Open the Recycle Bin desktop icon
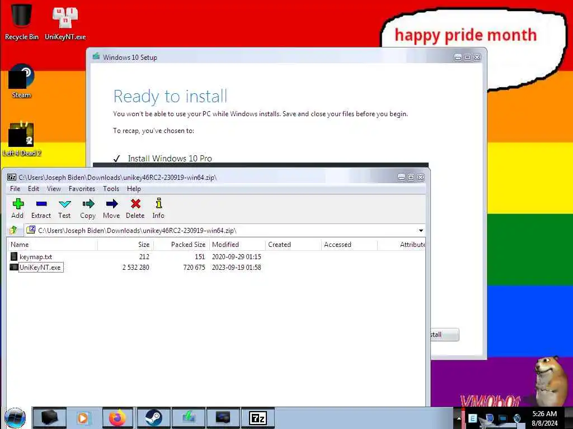This screenshot has width=573, height=429. (x=21, y=21)
